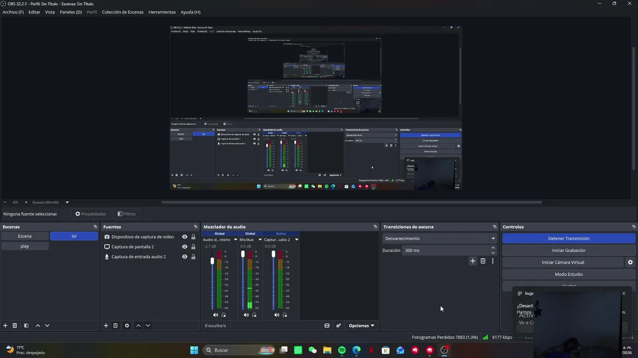The height and width of the screenshot is (358, 638).
Task: Mute the desktop audio channel speaker icon
Action: click(x=215, y=315)
